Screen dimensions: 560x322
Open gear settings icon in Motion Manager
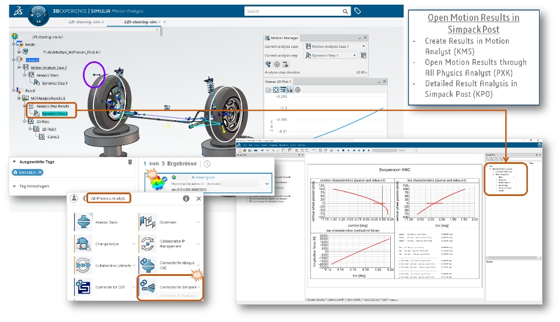click(x=276, y=64)
